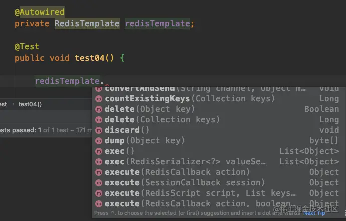Screen dimensions: 346x221
Task: Click method icon beside execute(SessionCallback session)
Action: [99, 183]
